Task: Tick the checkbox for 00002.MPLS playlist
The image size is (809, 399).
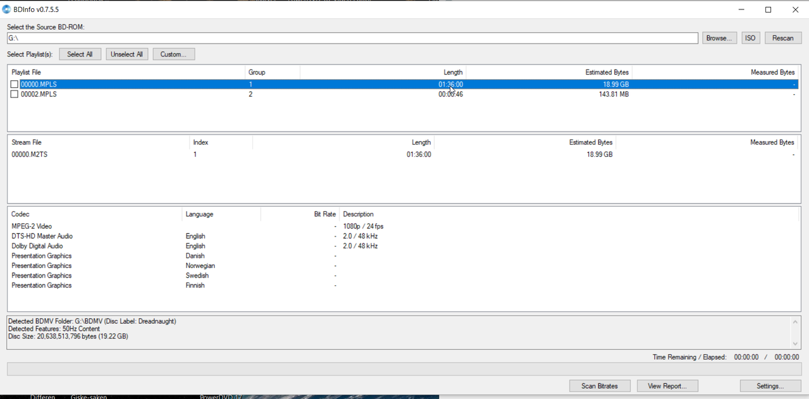Action: click(x=15, y=94)
